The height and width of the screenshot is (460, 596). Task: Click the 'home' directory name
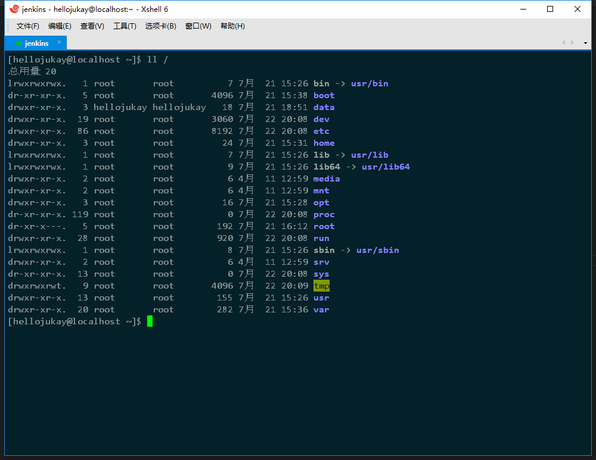[324, 143]
